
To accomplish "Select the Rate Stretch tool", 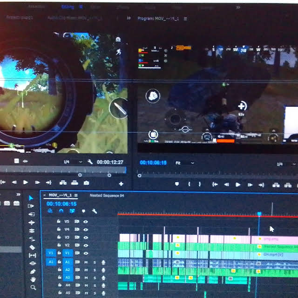I will pos(32,230).
